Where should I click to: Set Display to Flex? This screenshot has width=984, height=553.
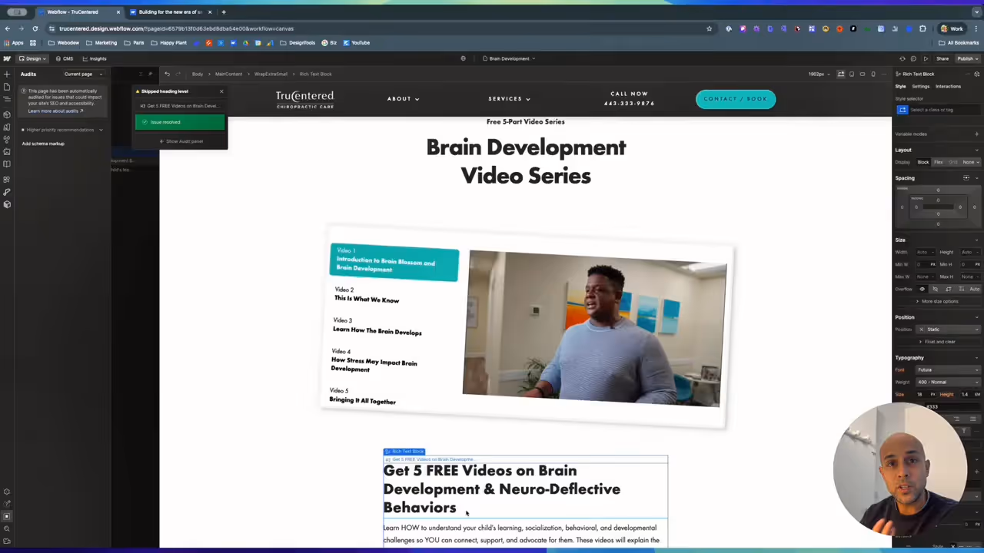pos(938,162)
